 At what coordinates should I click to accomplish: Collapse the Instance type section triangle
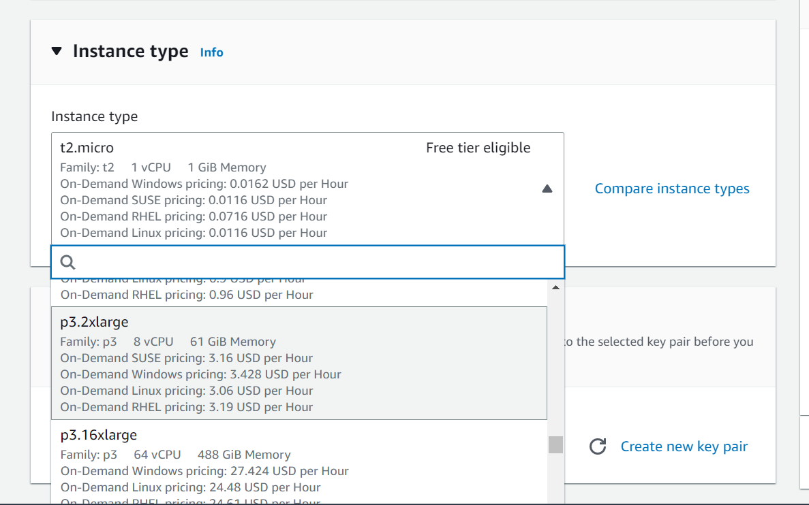coord(57,51)
